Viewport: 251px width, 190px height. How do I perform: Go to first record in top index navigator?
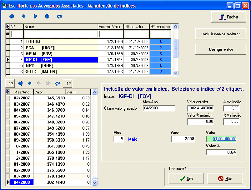[x=11, y=16]
